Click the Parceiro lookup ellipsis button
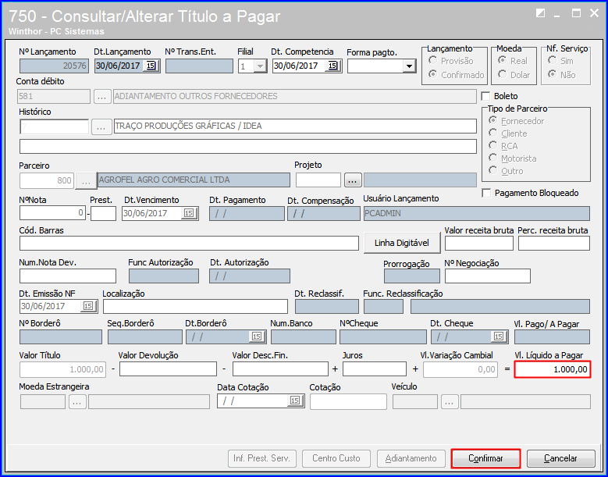The height and width of the screenshot is (477, 608). [86, 180]
